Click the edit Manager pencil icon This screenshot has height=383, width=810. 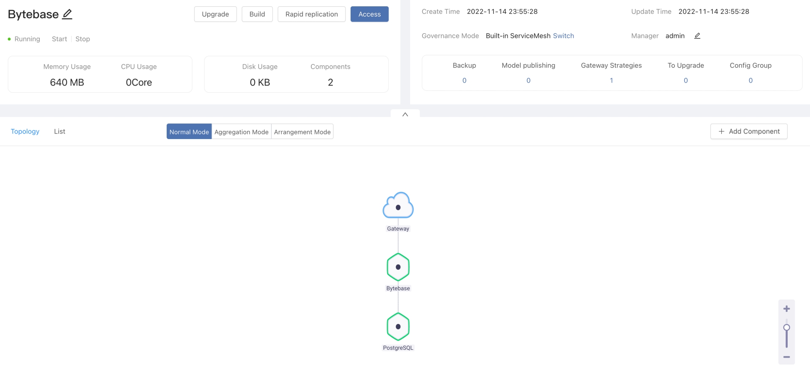697,36
